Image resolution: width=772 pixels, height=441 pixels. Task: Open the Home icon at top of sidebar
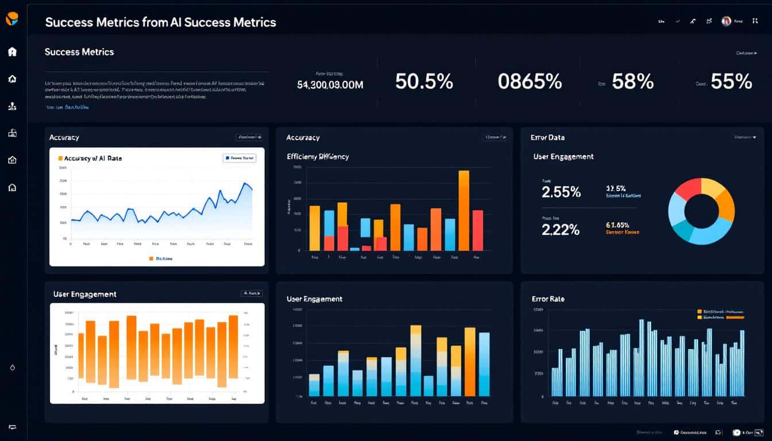12,52
